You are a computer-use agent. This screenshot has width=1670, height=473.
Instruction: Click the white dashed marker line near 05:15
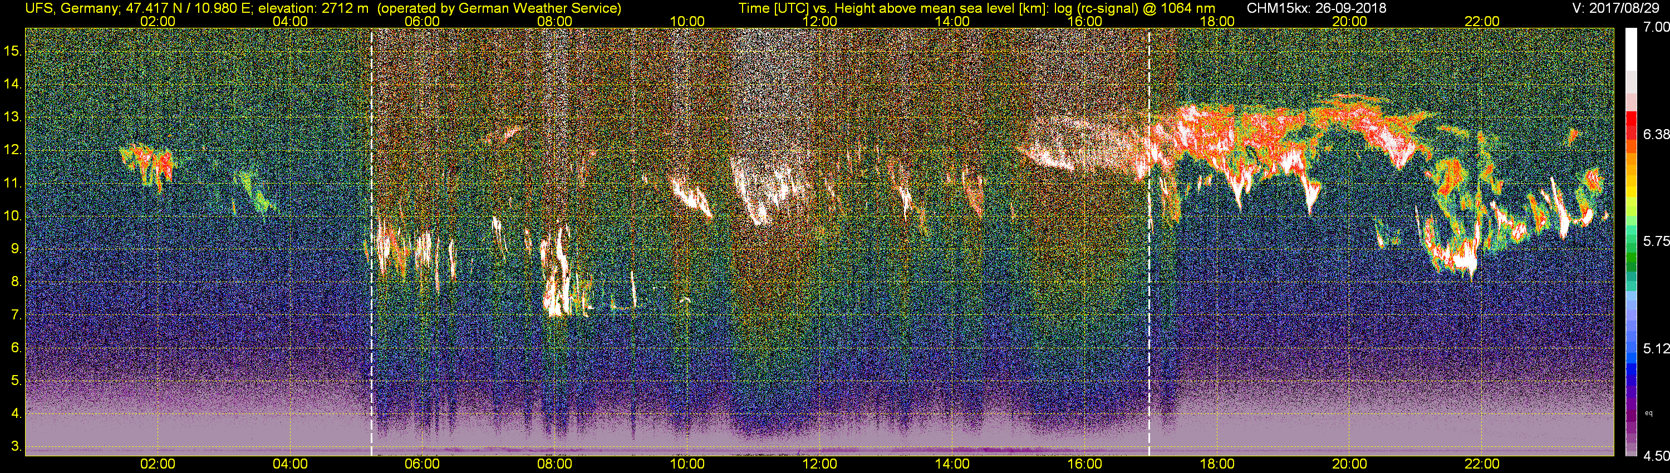click(371, 242)
